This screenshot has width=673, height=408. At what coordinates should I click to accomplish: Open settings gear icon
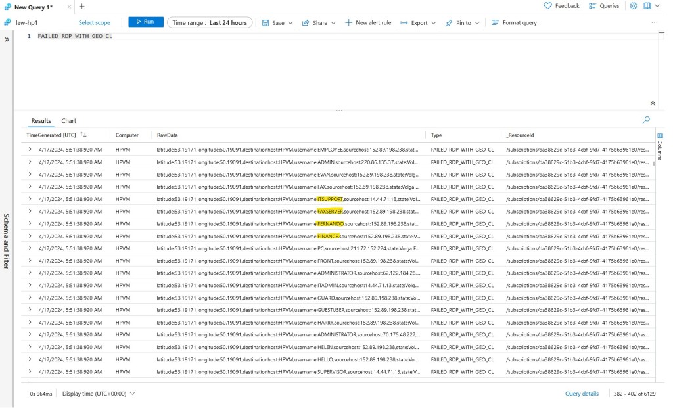pos(634,6)
